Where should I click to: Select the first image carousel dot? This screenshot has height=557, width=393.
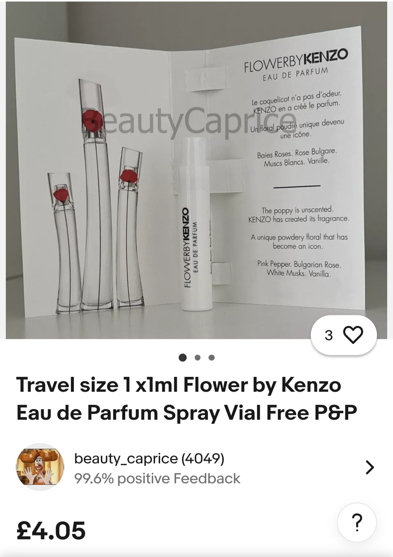point(183,358)
